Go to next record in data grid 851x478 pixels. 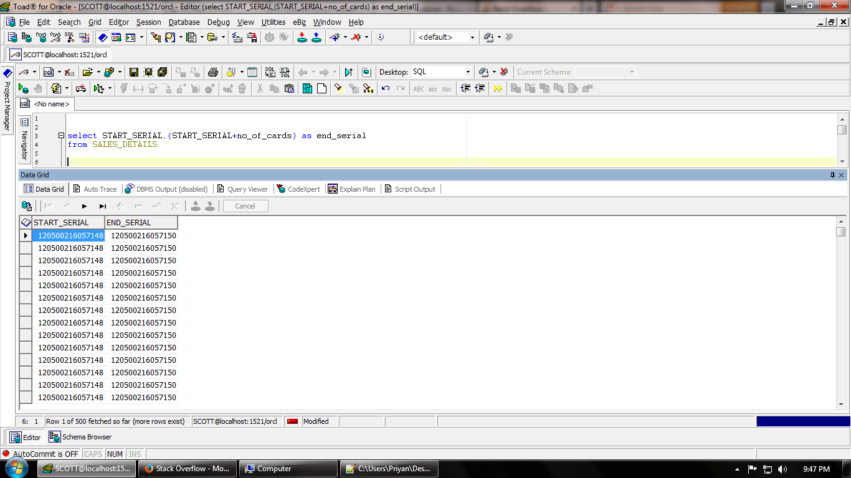(x=85, y=206)
